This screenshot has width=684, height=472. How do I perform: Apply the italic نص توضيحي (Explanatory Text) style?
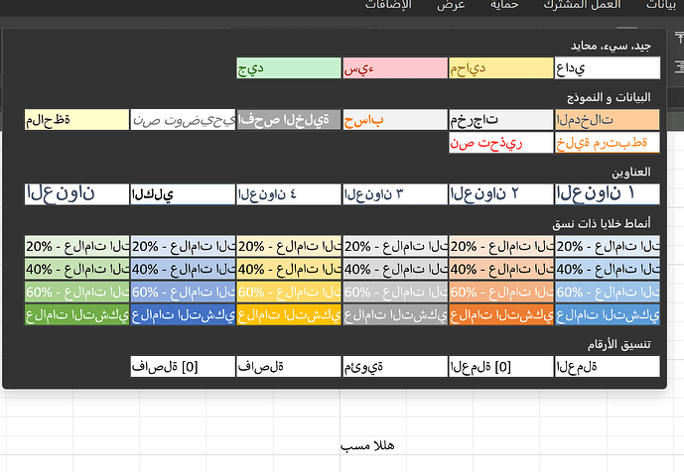click(x=183, y=119)
